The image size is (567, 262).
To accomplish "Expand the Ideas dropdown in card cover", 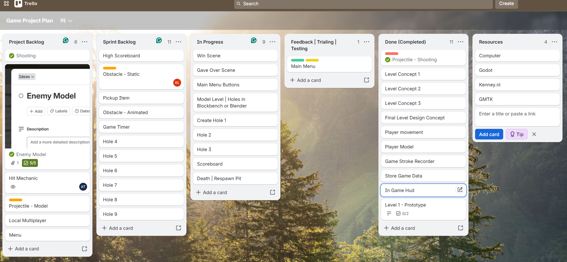I will [26, 77].
